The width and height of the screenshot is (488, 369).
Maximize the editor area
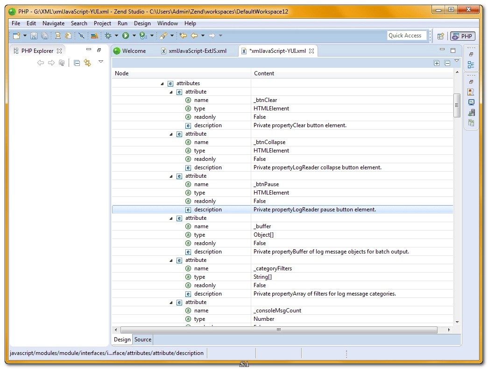tap(453, 50)
